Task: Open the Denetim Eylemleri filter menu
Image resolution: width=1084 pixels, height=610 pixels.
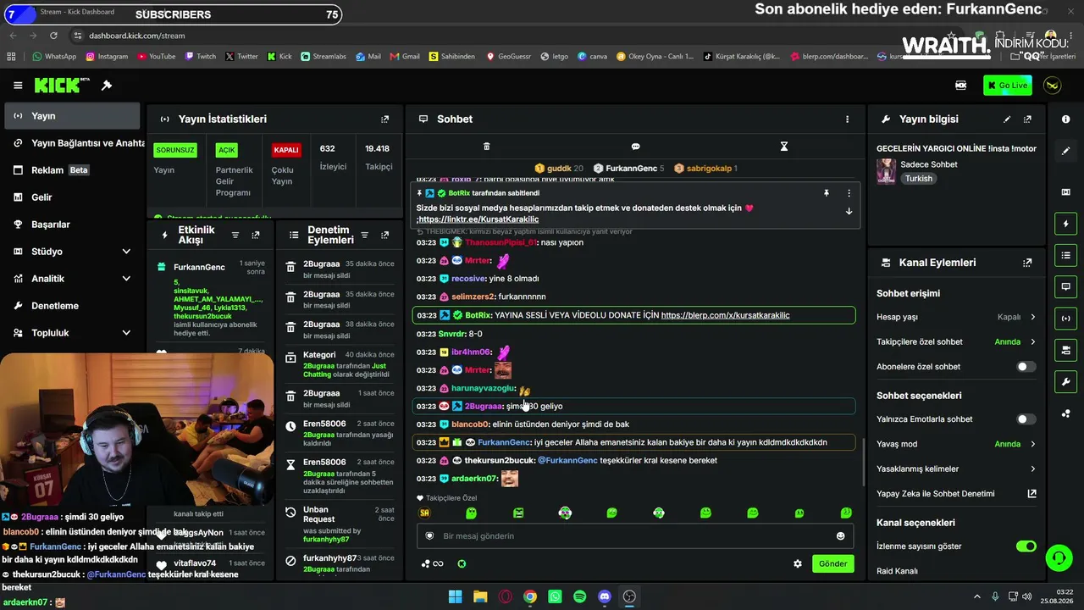Action: point(364,235)
